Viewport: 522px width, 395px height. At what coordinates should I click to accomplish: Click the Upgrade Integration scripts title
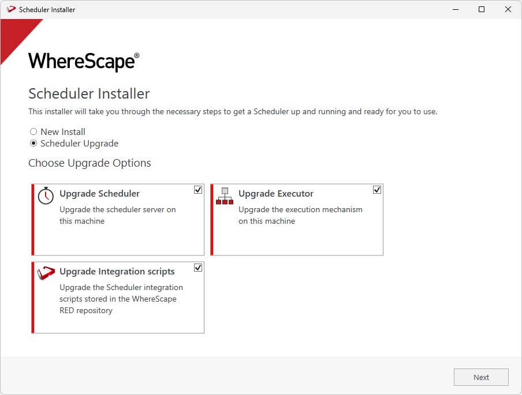pos(117,272)
